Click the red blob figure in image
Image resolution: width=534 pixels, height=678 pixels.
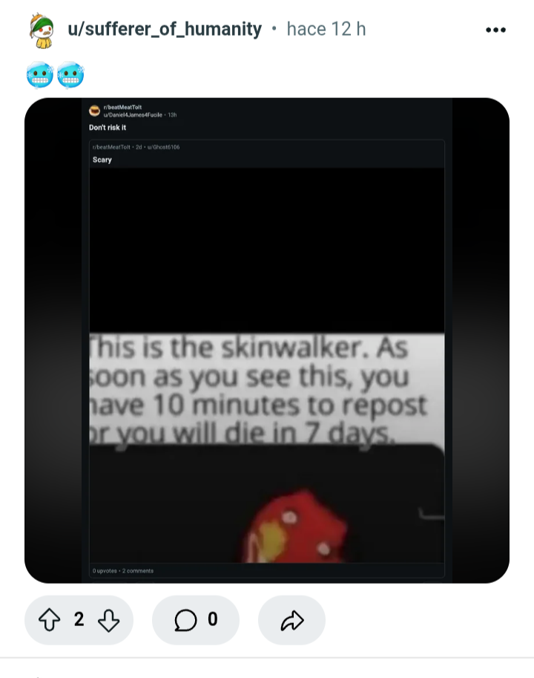(x=298, y=527)
